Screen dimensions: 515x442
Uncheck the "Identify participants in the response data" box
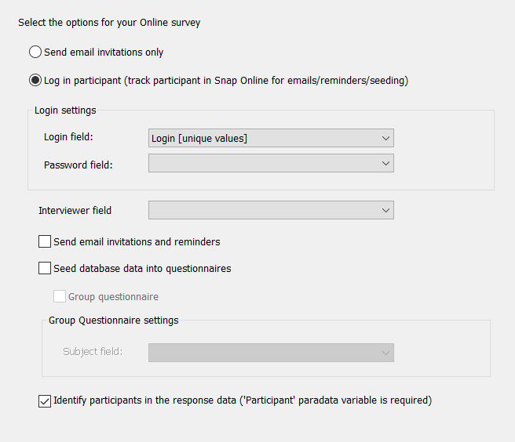click(x=45, y=400)
